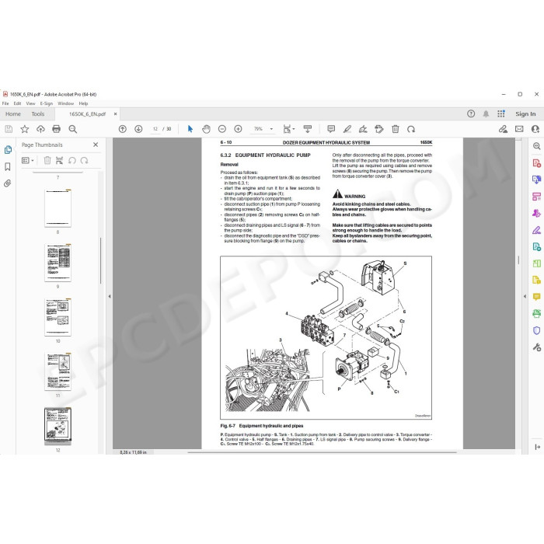Image resolution: width=544 pixels, height=544 pixels.
Task: Delete selected thumbnail pages trash icon
Action: coord(47,160)
